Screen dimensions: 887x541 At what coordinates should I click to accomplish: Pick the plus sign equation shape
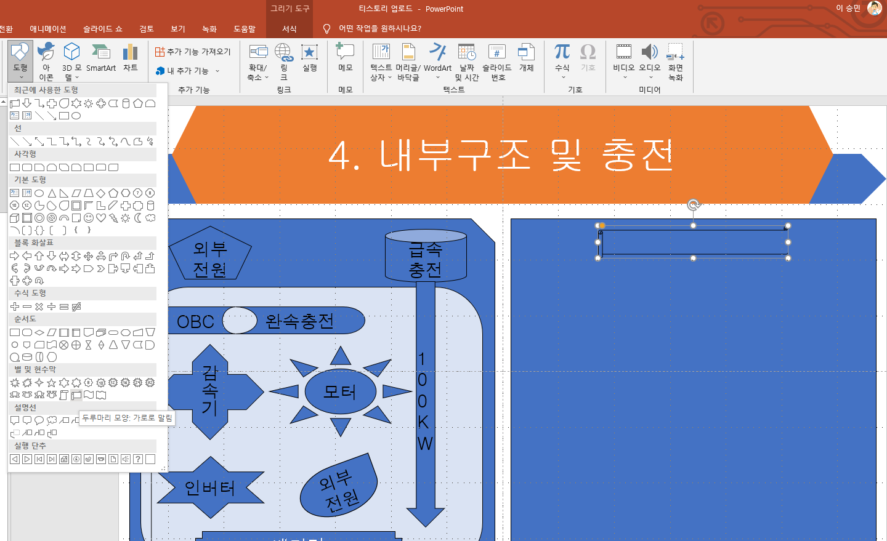15,307
